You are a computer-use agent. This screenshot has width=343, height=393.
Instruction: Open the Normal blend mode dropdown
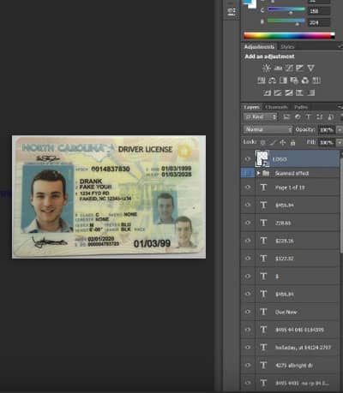pyautogui.click(x=268, y=129)
